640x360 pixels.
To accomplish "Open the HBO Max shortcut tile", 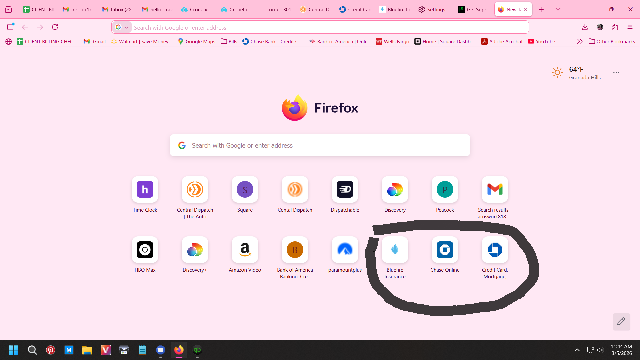I will coord(145,250).
